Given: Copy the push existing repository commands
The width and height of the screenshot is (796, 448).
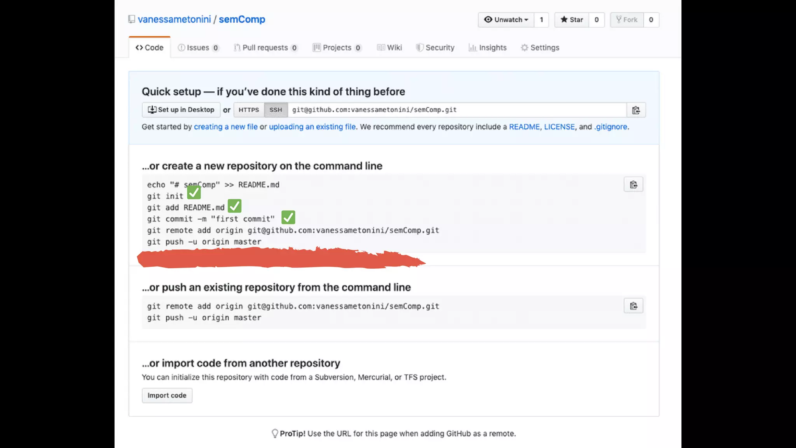Looking at the screenshot, I should click(633, 306).
